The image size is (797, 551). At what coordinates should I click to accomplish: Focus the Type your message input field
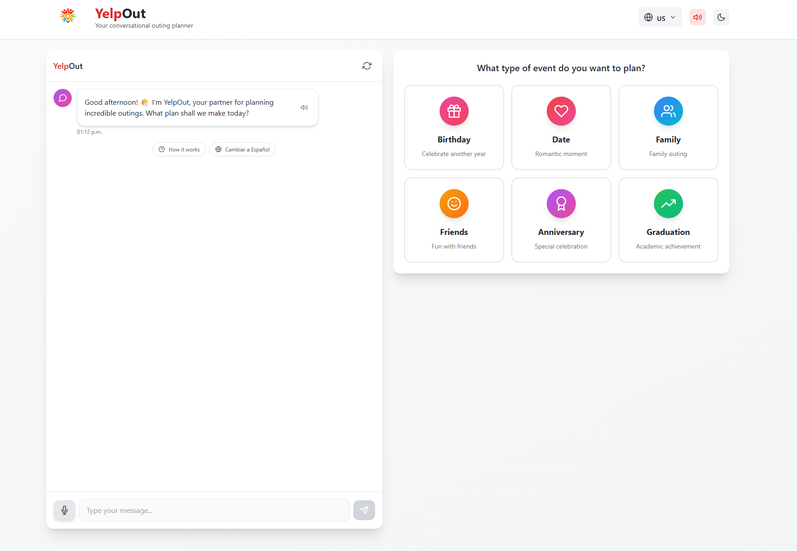[x=214, y=510]
